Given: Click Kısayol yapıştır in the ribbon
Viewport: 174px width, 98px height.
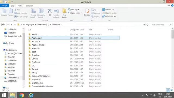Looking at the screenshot, I should pos(21,17).
